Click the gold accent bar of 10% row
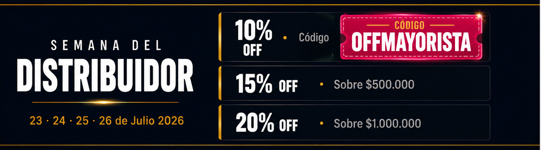541x150 pixels. tap(220, 37)
